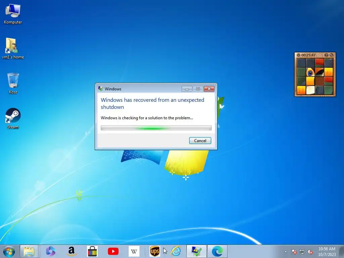The image size is (344, 258).
Task: Open the YouTube taskbar shortcut
Action: pyautogui.click(x=113, y=251)
